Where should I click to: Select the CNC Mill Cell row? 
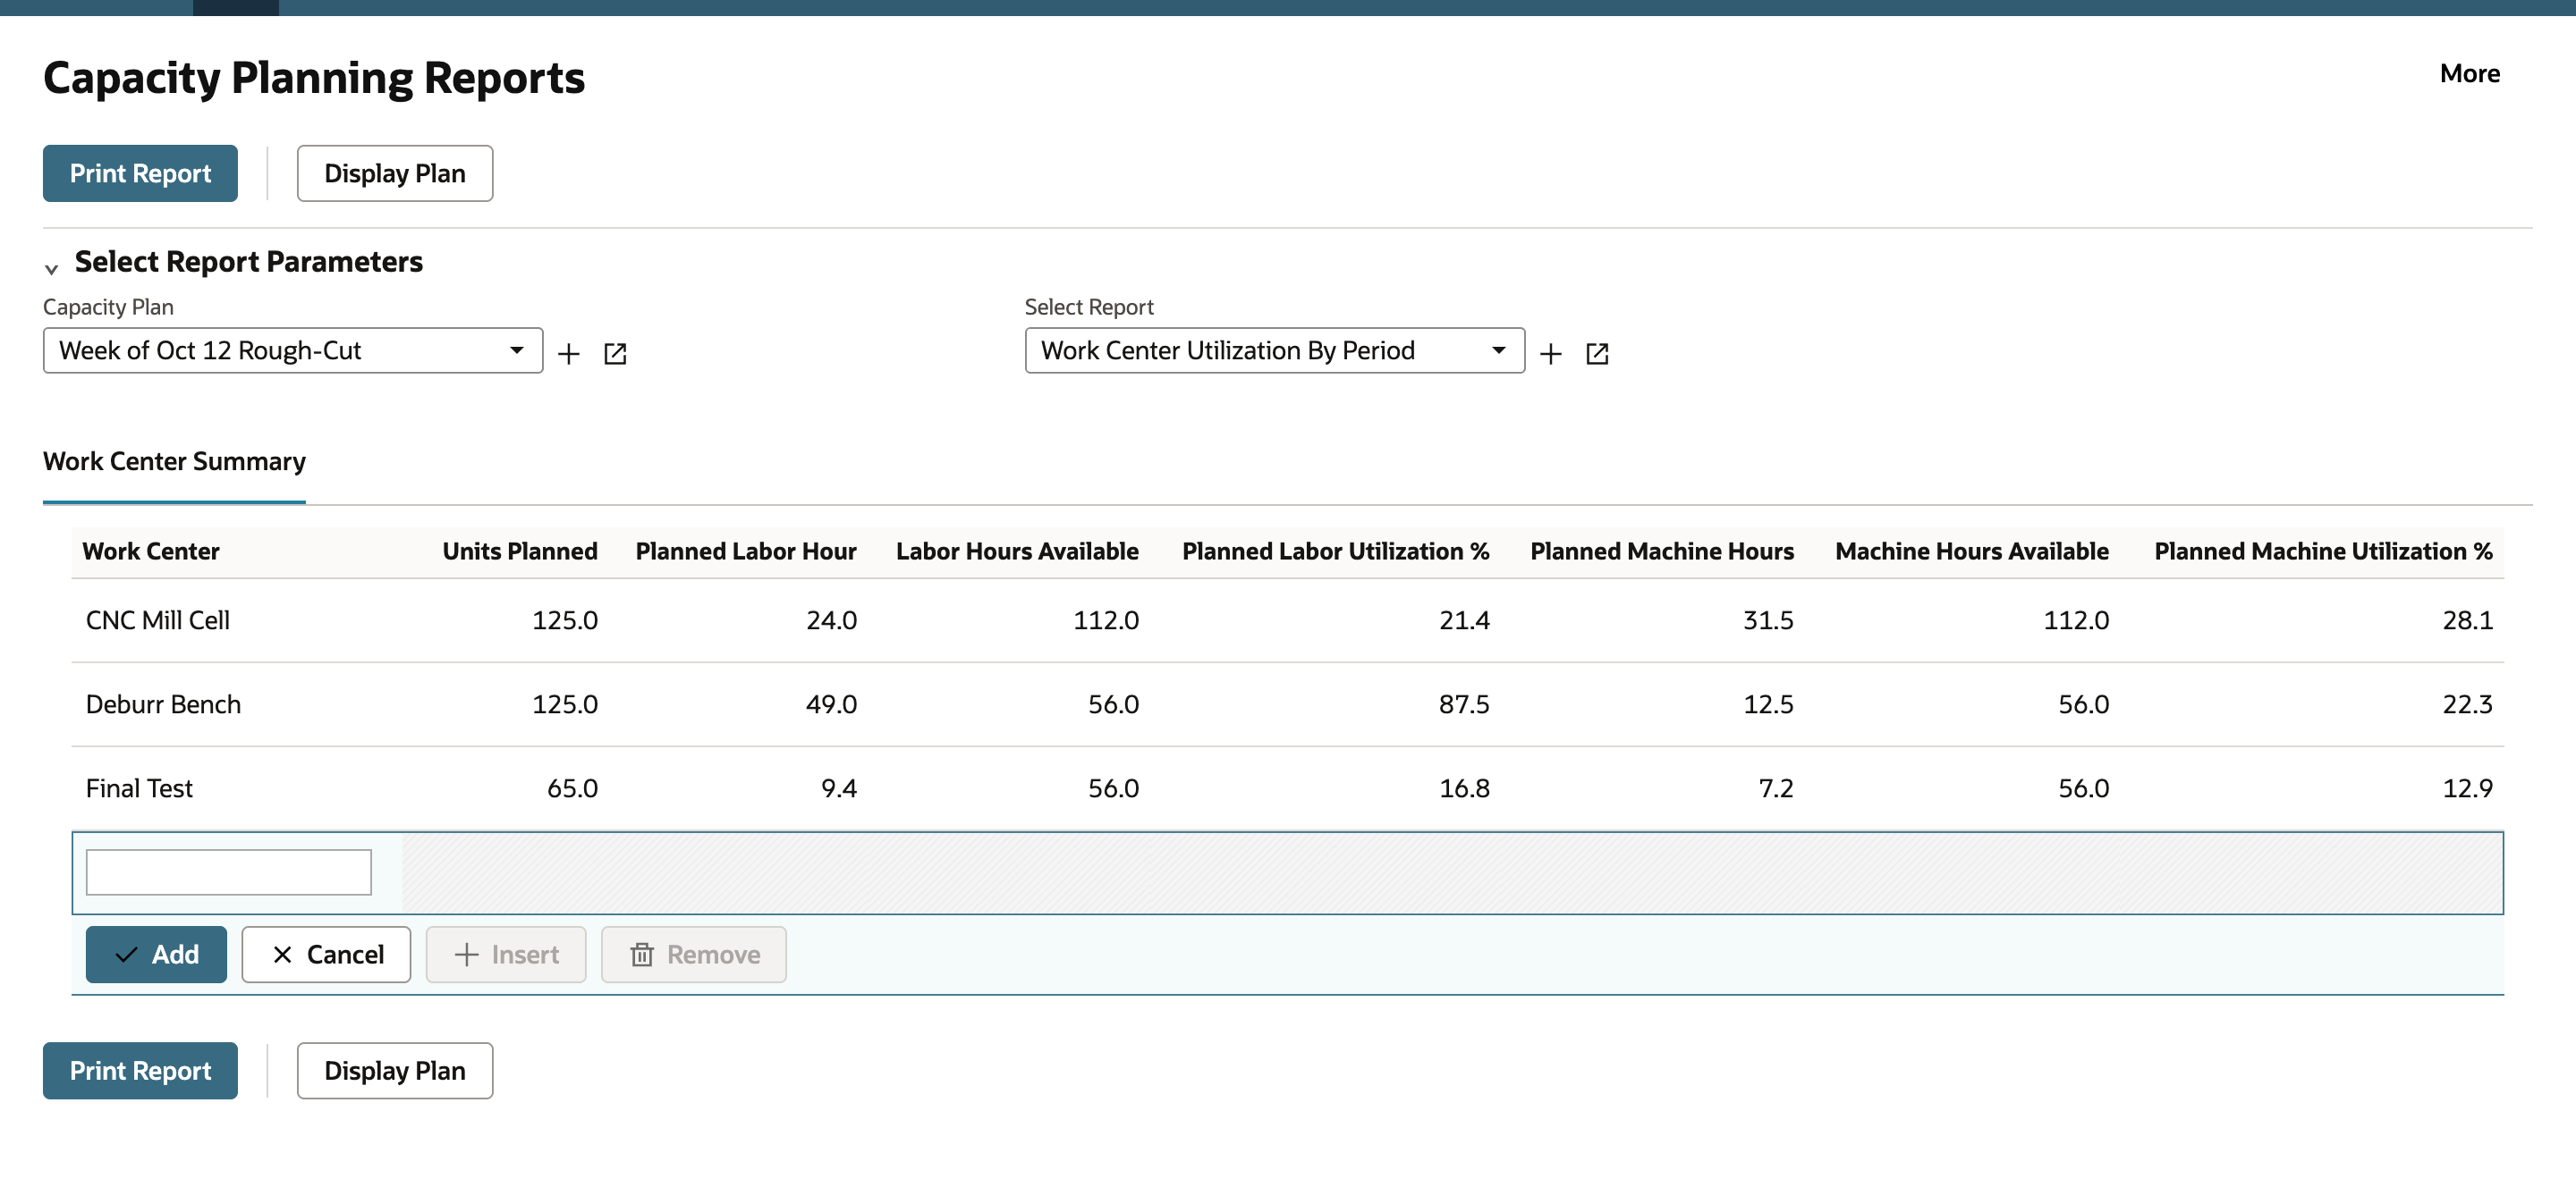(1288, 620)
